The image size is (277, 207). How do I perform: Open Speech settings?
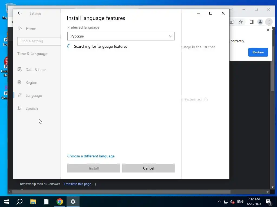pos(32,108)
